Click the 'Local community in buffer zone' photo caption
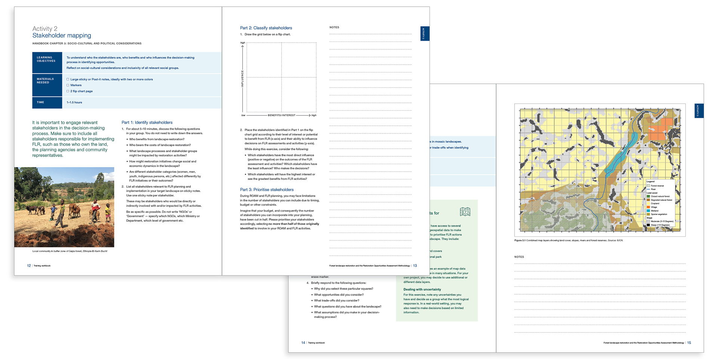The image size is (718, 359). 70,251
